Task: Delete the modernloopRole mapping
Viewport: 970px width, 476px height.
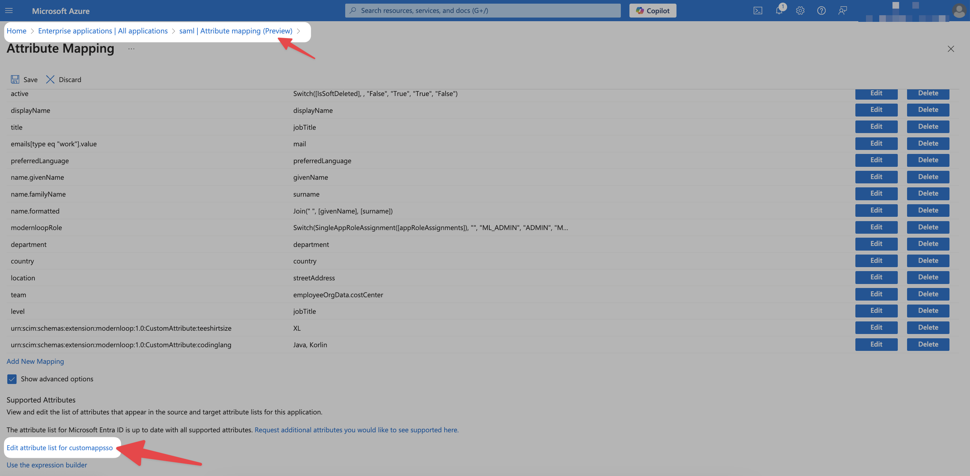Action: tap(928, 227)
